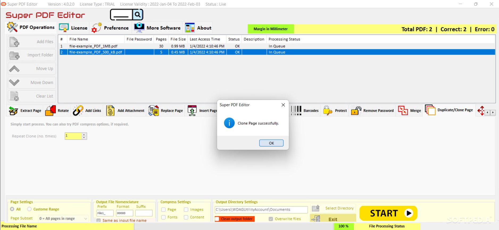Image resolution: width=499 pixels, height=230 pixels.
Task: Click Move Up button
Action: [x=32, y=69]
